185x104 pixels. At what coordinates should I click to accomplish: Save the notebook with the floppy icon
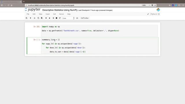tap(27, 18)
